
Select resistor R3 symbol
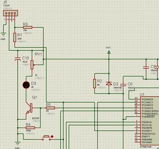click(x=27, y=28)
